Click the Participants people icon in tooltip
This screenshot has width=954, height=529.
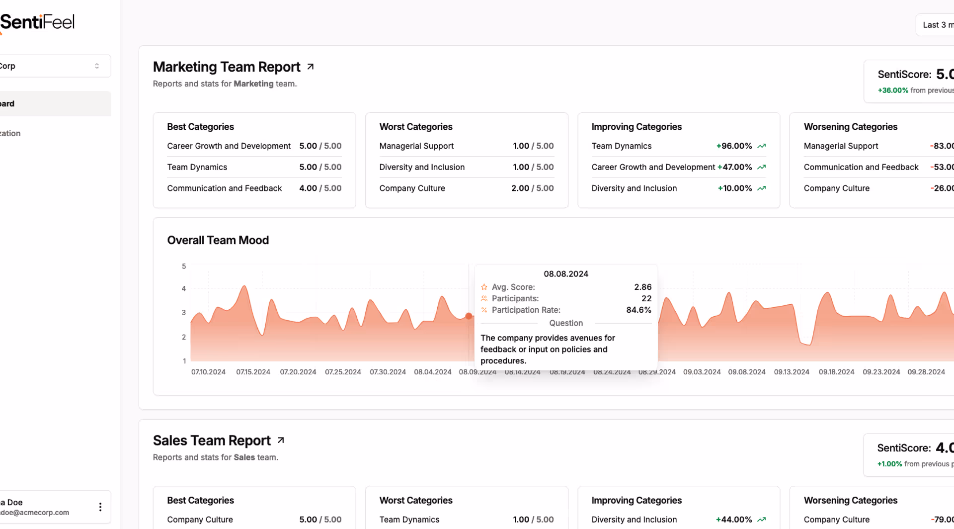click(484, 298)
